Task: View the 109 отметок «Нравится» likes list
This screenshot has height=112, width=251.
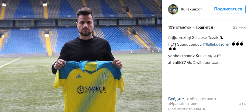Action: click(x=192, y=27)
